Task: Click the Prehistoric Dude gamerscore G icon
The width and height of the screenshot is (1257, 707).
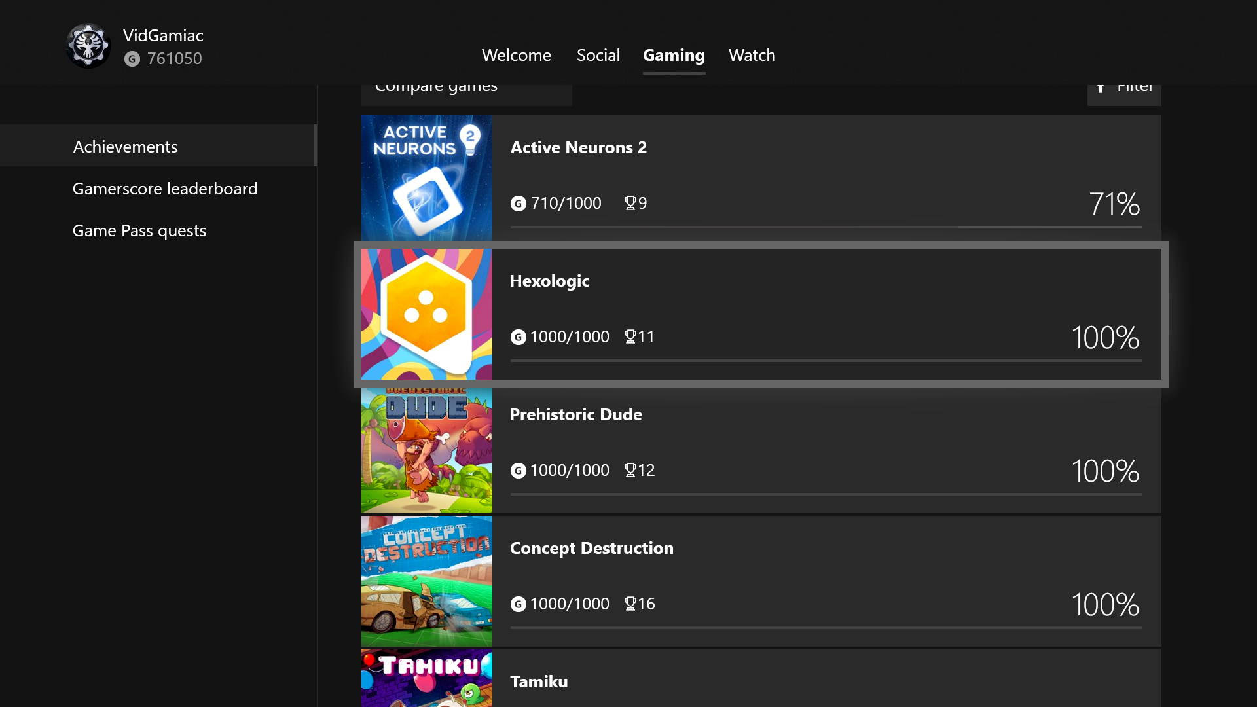Action: click(x=518, y=471)
